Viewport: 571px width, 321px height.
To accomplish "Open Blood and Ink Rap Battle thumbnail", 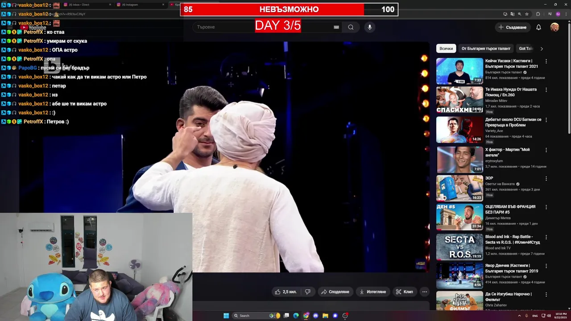I will [459, 247].
